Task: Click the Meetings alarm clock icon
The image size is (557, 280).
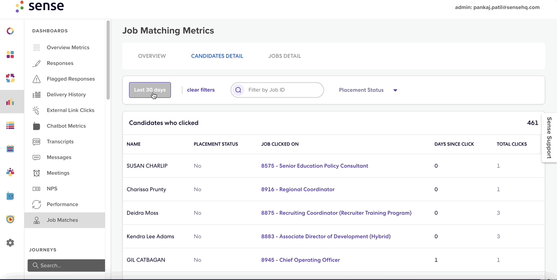Action: pyautogui.click(x=37, y=173)
